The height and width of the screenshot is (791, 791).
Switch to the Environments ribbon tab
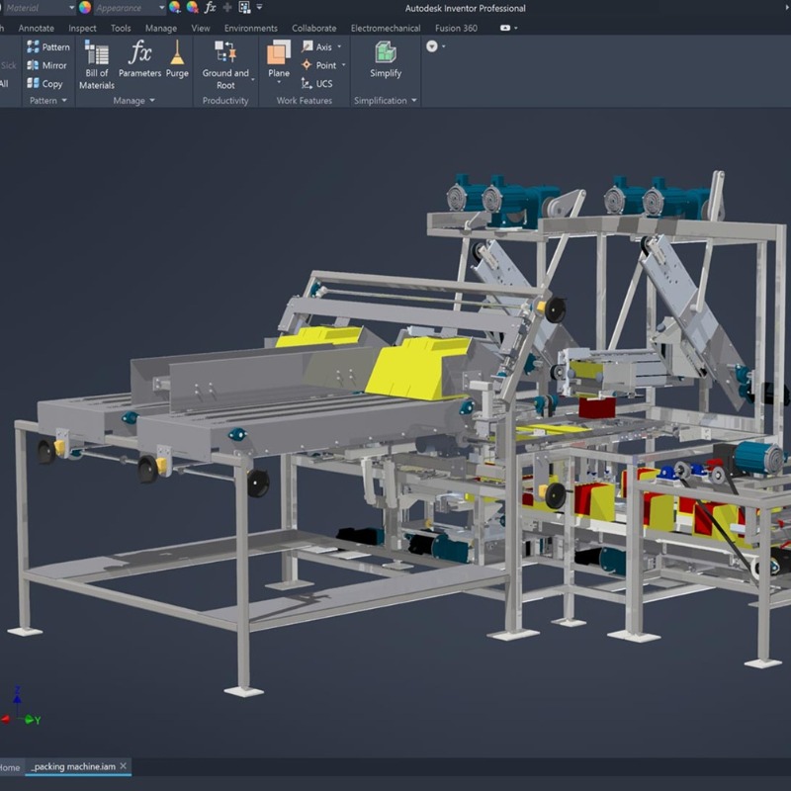coord(251,28)
